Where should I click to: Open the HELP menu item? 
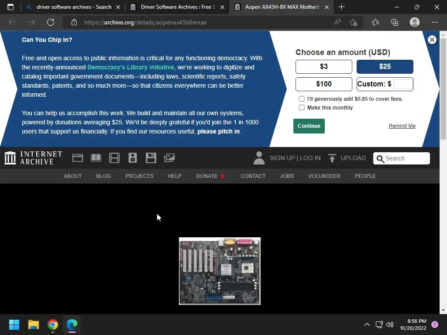[x=175, y=176]
